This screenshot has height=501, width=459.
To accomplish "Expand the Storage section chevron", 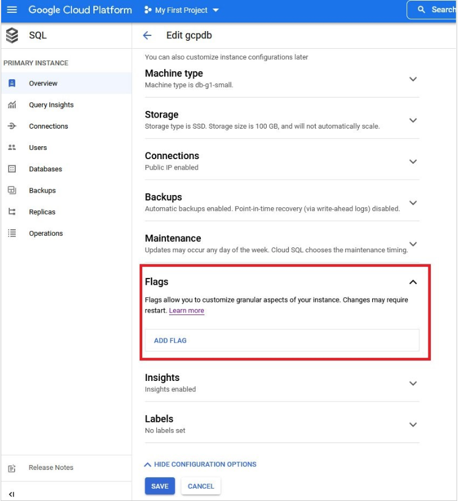I will (413, 121).
